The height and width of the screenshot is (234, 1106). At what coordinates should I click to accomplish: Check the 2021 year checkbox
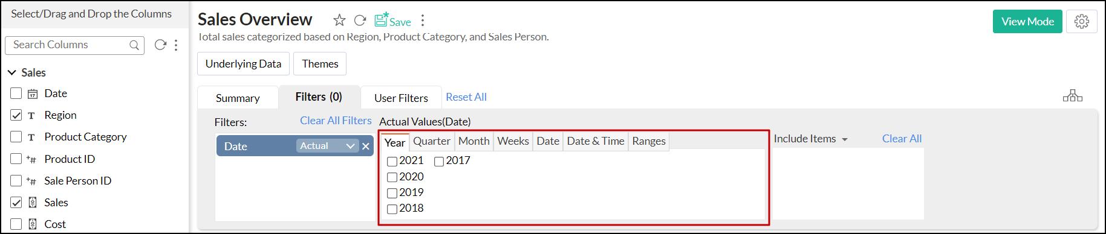click(x=392, y=161)
